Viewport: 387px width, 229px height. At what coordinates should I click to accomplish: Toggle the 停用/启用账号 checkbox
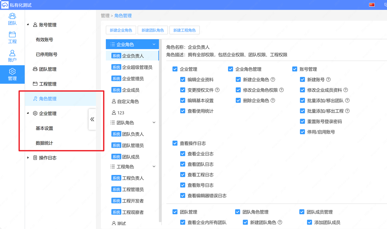point(302,132)
